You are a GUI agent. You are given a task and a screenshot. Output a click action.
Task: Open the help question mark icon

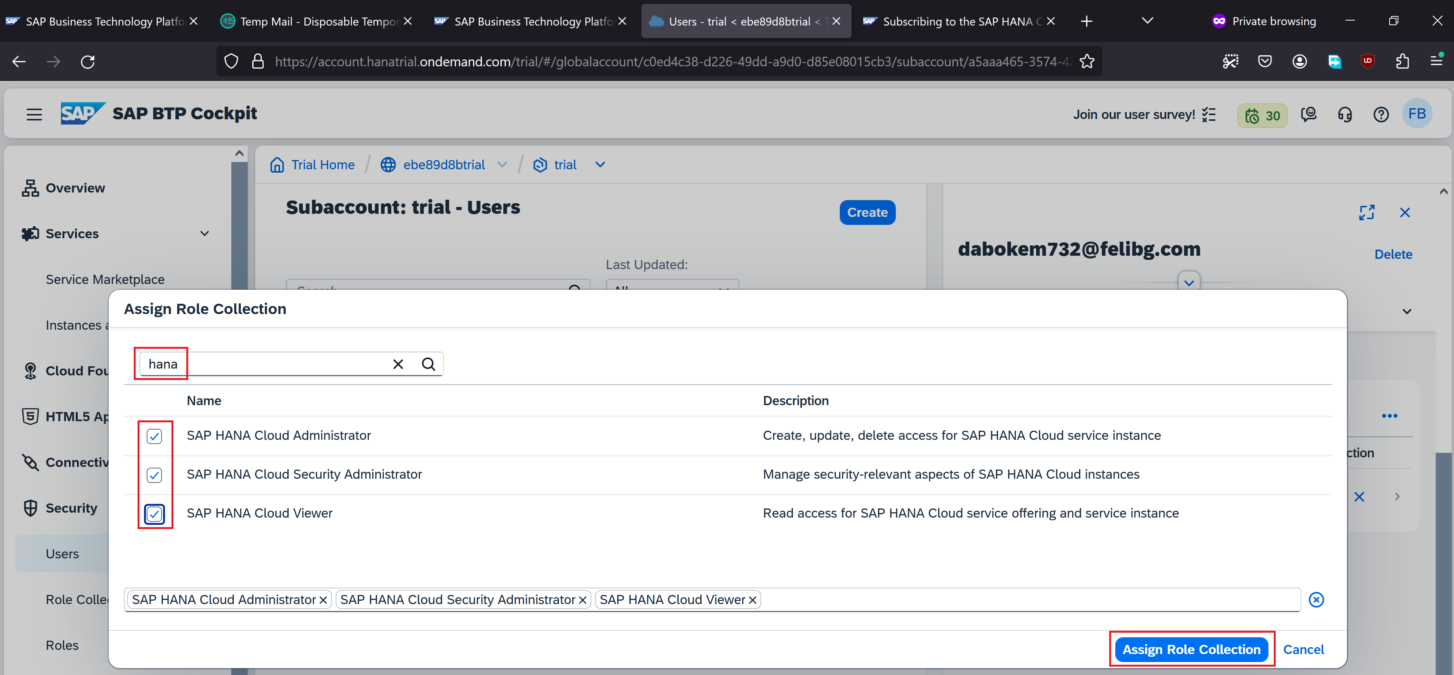pyautogui.click(x=1380, y=115)
